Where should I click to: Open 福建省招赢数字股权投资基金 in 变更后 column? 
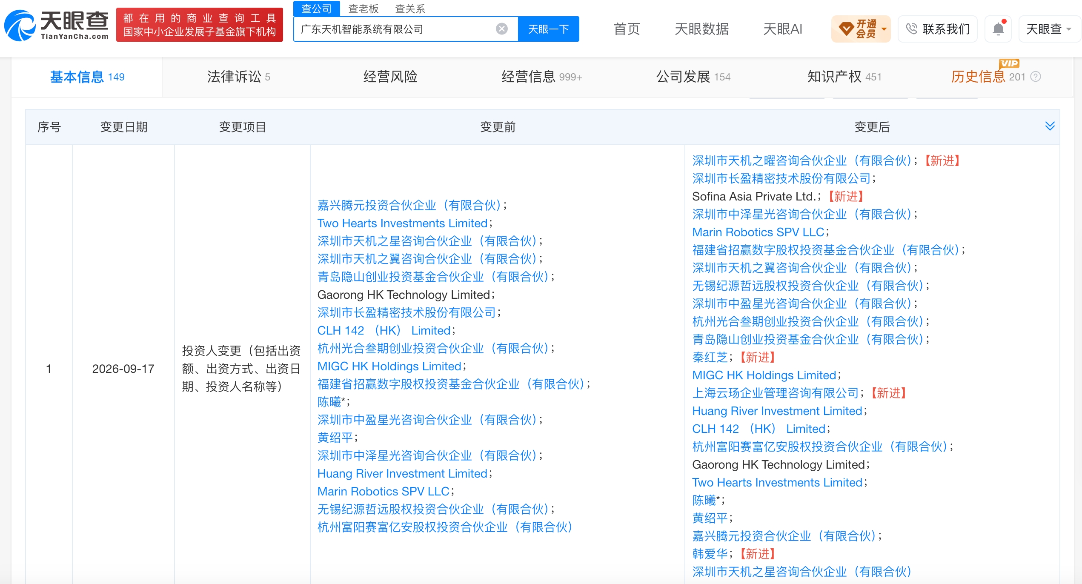pos(826,250)
